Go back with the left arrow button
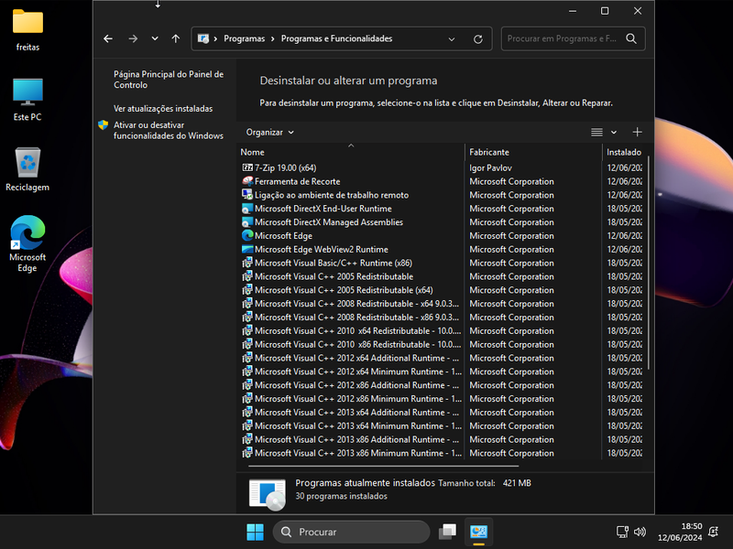The image size is (733, 549). pos(108,38)
